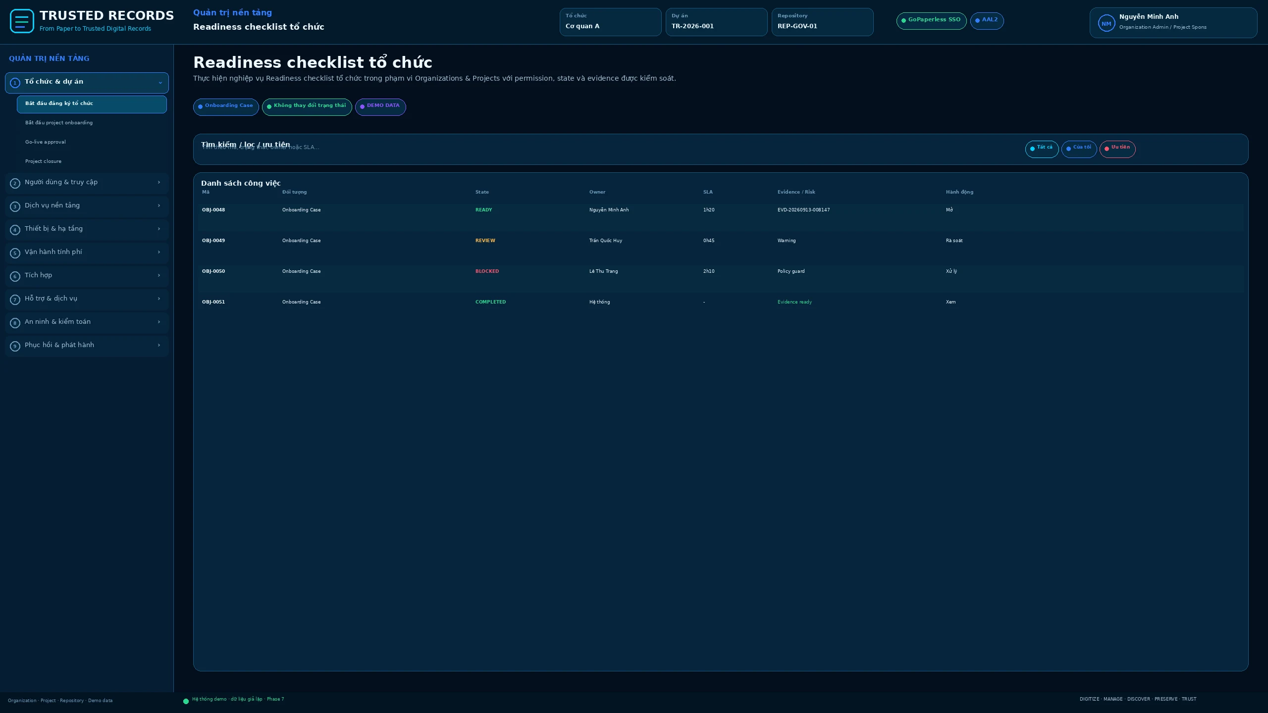Viewport: 1268px width, 713px height.
Task: Click Xử lý action for OBJ-0050
Action: click(951, 271)
